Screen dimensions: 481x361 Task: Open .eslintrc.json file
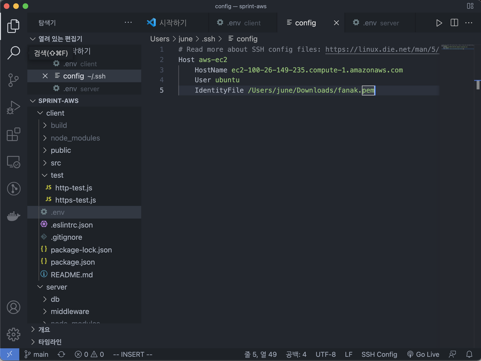pos(85,225)
